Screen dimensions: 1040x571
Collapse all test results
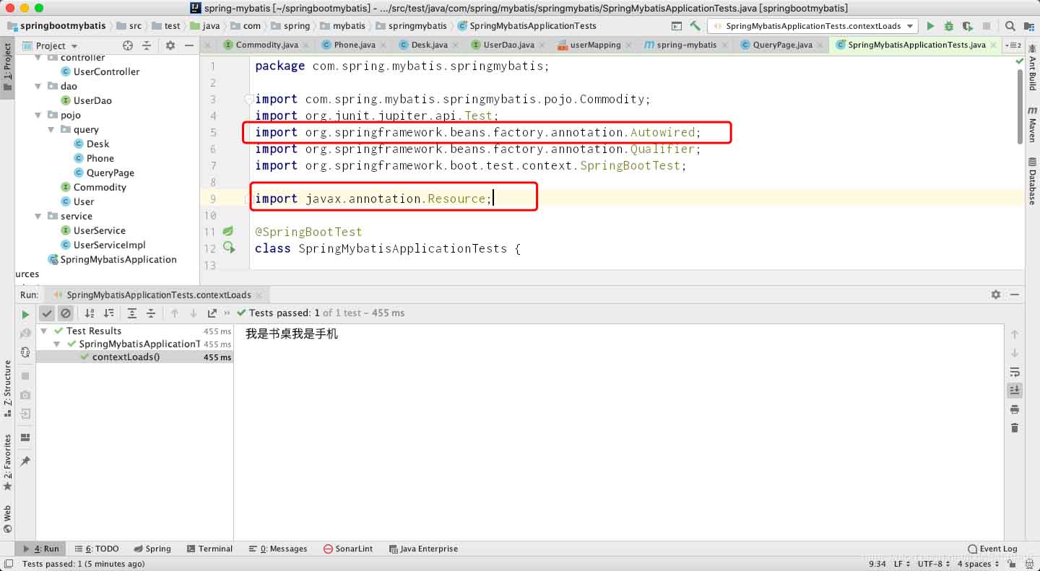tap(151, 313)
